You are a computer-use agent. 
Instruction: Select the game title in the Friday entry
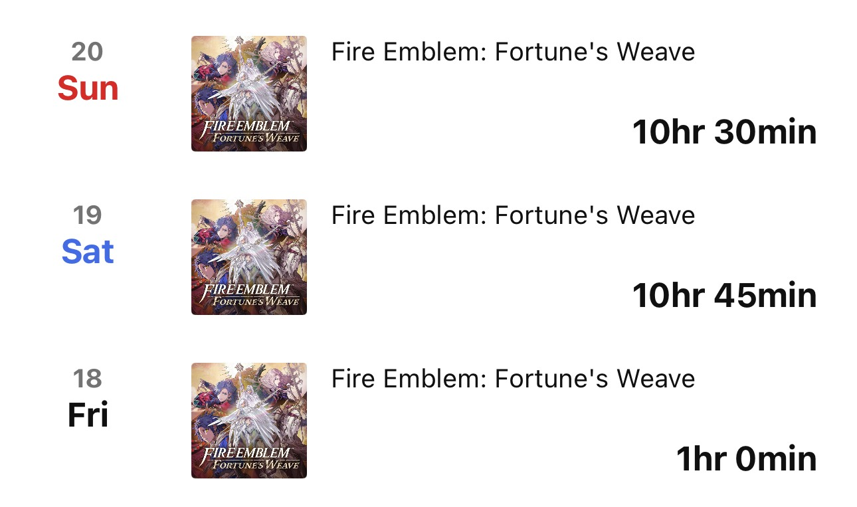tap(513, 379)
